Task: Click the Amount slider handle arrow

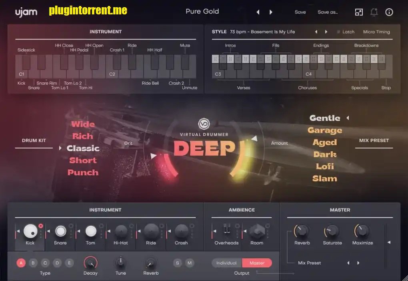Action: 254,139
